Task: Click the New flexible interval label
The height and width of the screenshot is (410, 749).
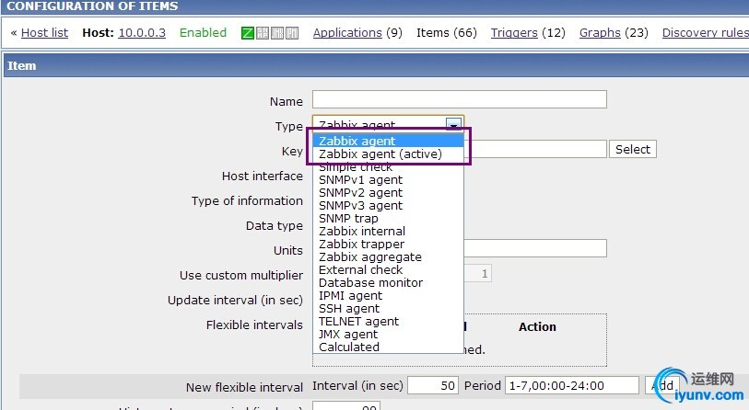Action: [244, 388]
